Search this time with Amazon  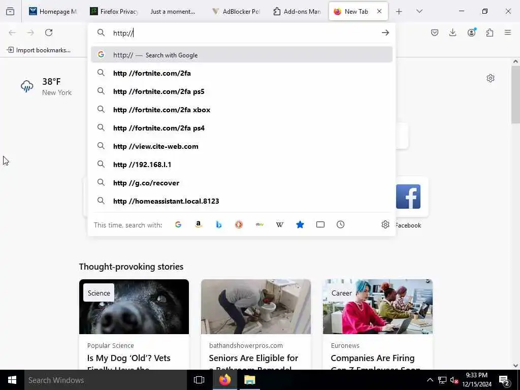(199, 224)
